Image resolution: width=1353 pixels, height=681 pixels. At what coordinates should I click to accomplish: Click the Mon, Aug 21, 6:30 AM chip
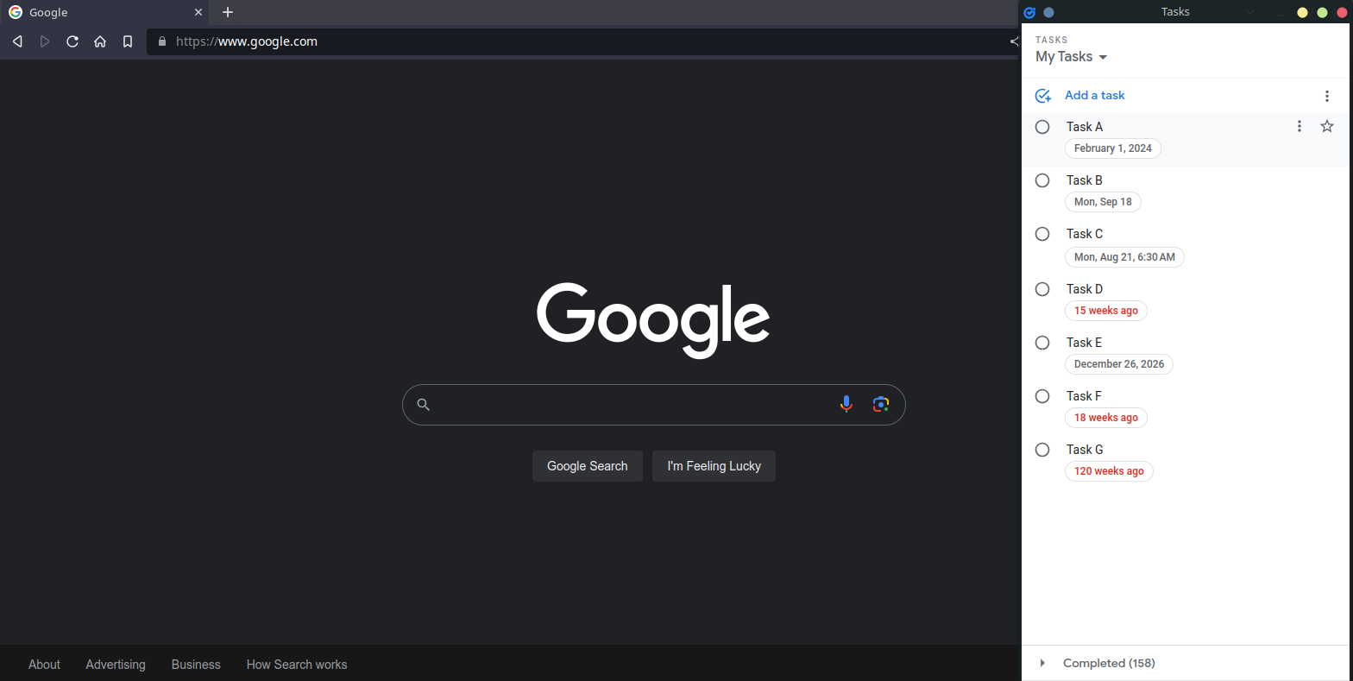click(1124, 257)
